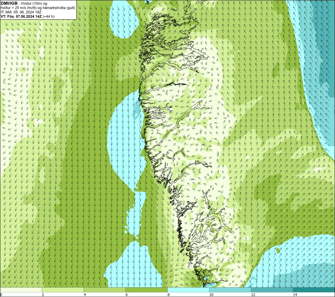Click the 10–12 m/s cyan scale segment
This screenshot has height=297, width=335.
[x=230, y=290]
